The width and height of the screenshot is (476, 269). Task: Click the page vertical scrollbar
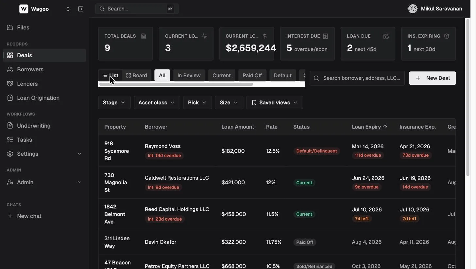[468, 98]
